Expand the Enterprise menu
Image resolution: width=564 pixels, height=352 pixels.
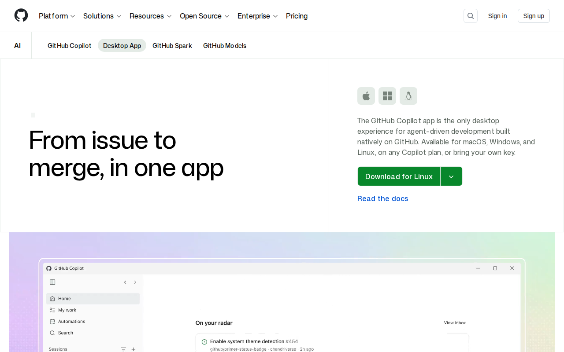tap(258, 16)
